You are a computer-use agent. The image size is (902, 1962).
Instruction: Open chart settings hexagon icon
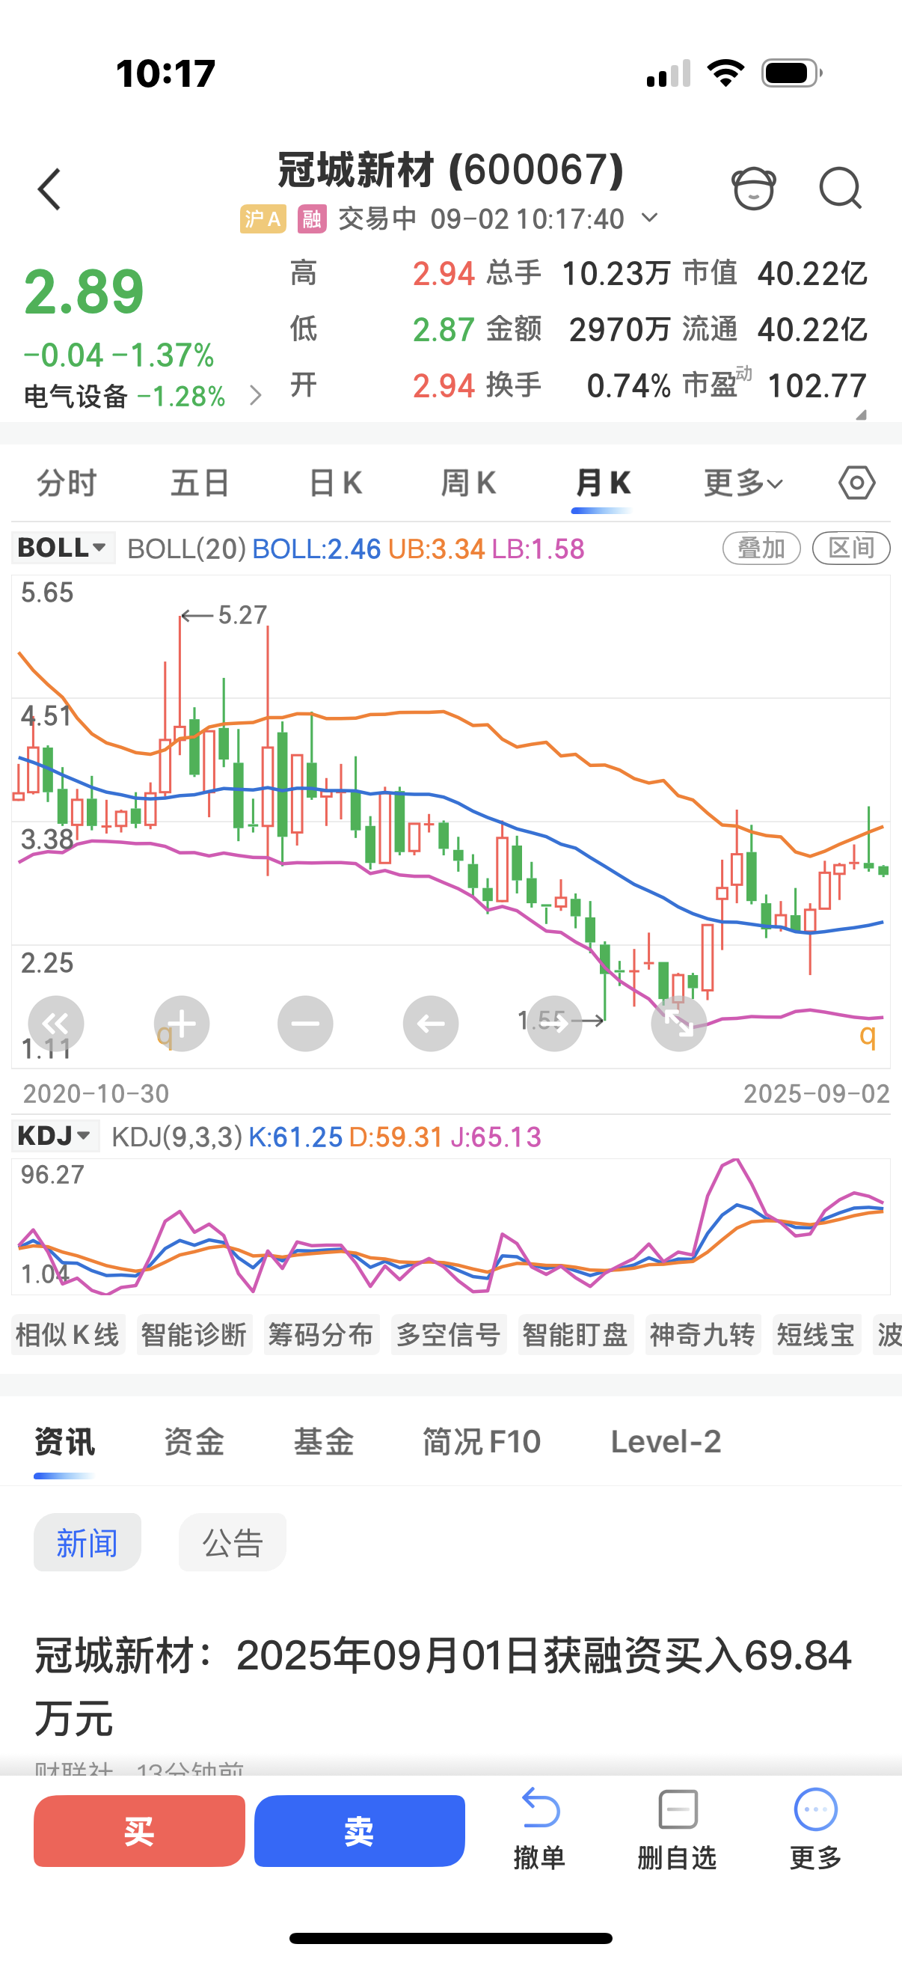(x=856, y=483)
